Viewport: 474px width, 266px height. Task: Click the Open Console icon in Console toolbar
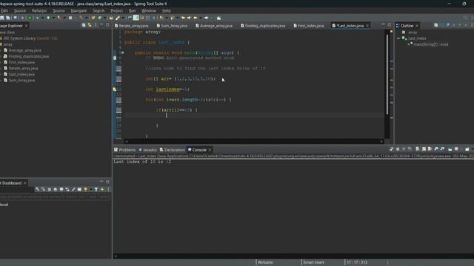tap(467, 149)
